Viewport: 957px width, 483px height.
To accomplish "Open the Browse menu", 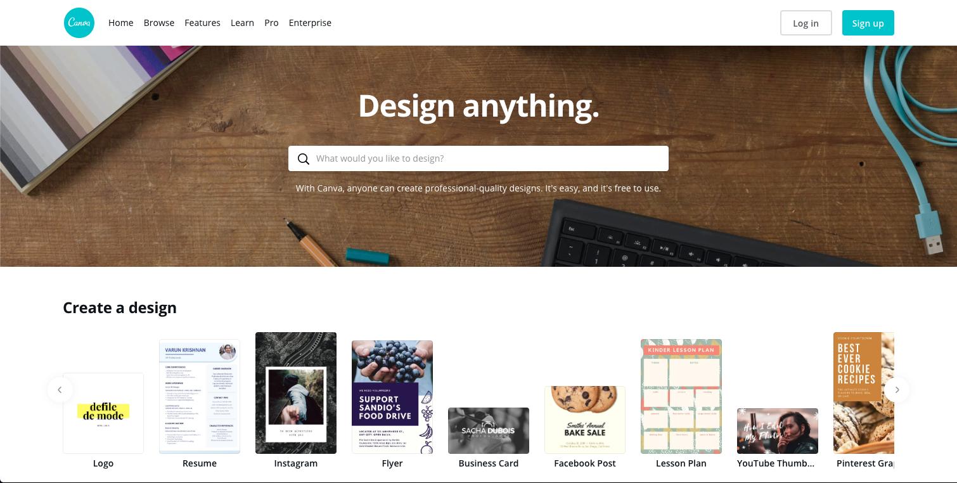I will [x=159, y=23].
